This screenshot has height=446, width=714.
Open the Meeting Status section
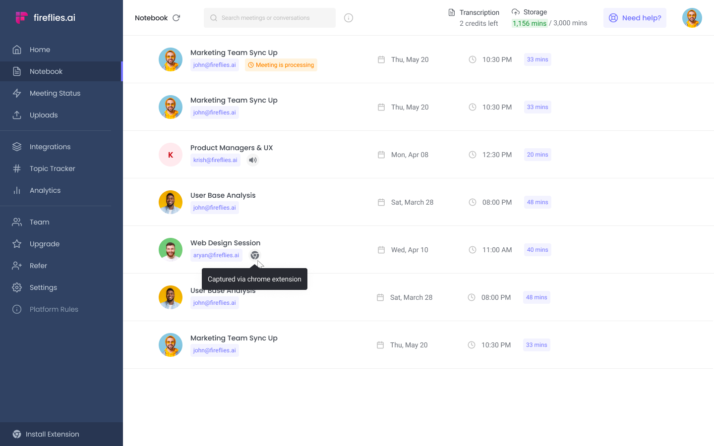[55, 93]
